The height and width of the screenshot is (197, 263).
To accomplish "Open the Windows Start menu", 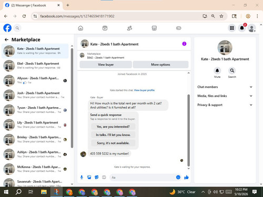I will click(x=6, y=192).
